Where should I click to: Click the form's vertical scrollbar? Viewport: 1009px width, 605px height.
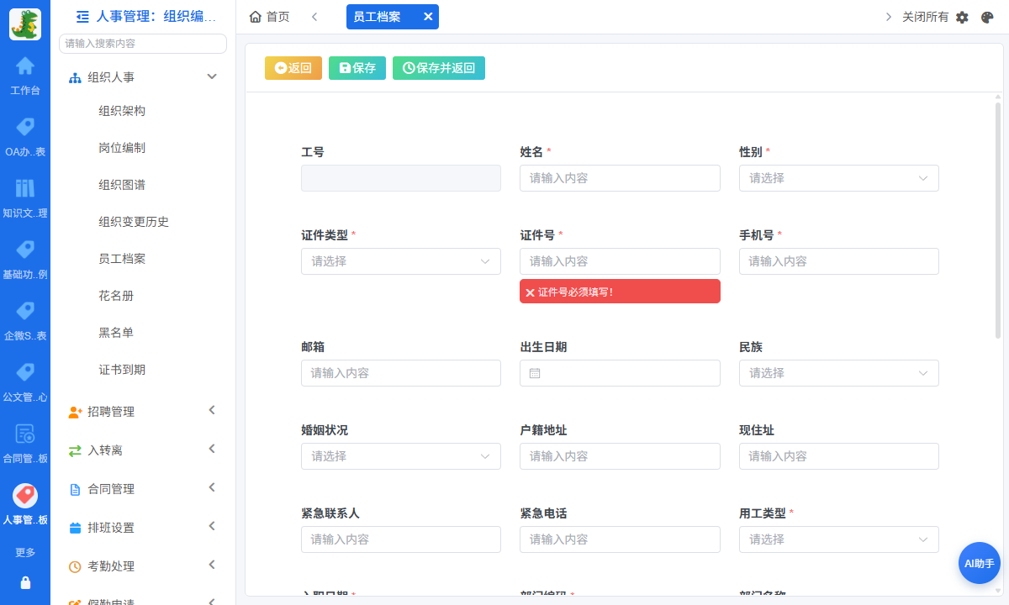point(998,220)
